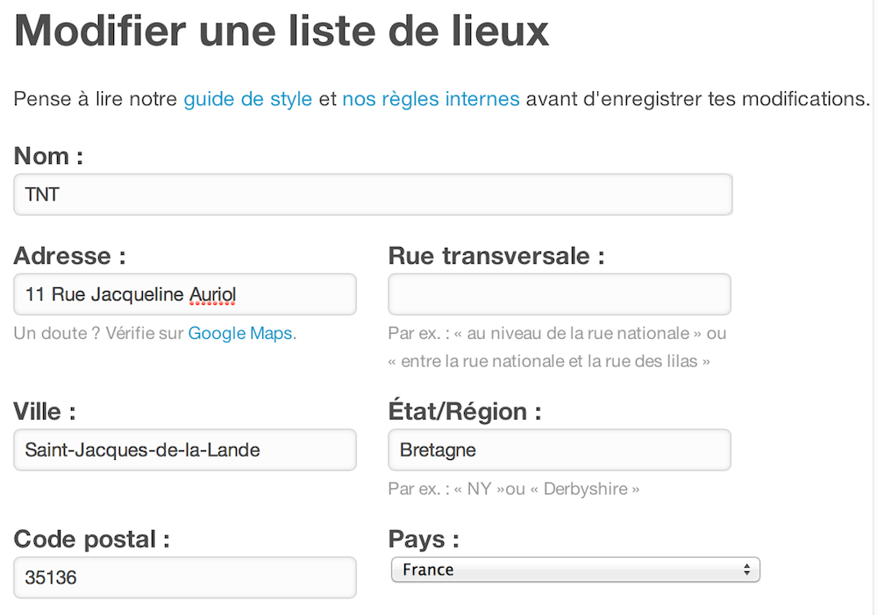This screenshot has width=877, height=615.
Task: Click the Rue transversale label
Action: (496, 256)
